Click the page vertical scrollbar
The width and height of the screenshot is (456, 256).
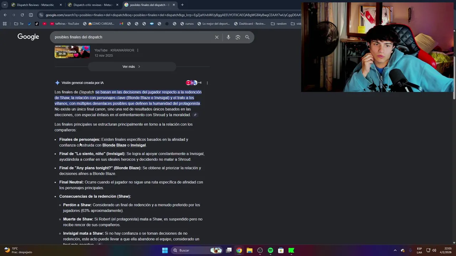[454, 78]
